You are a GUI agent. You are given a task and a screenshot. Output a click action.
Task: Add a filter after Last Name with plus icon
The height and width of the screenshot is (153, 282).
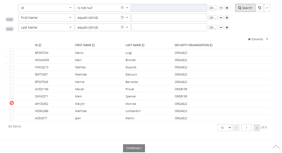227,28
